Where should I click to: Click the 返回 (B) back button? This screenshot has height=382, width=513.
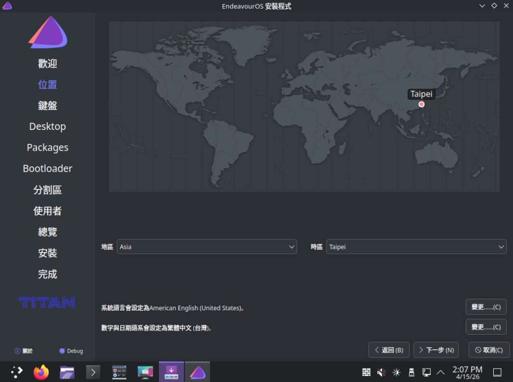coord(389,350)
